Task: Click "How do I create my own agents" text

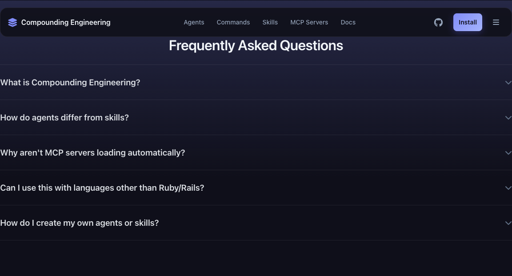Action: click(x=80, y=223)
